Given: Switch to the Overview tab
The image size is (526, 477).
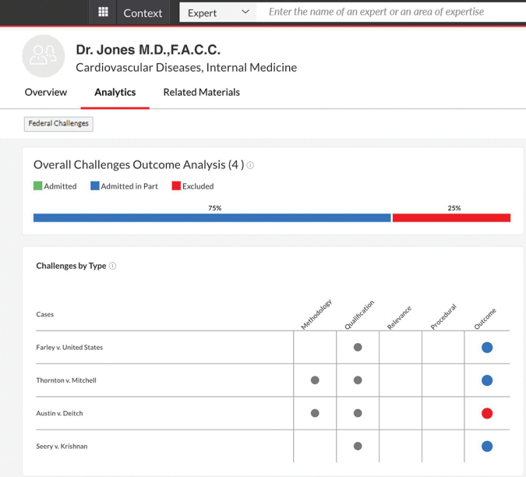Looking at the screenshot, I should tap(46, 92).
